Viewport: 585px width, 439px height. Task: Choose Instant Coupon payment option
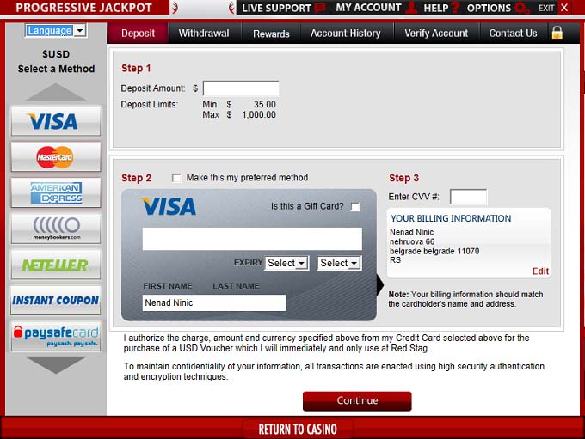tap(55, 300)
